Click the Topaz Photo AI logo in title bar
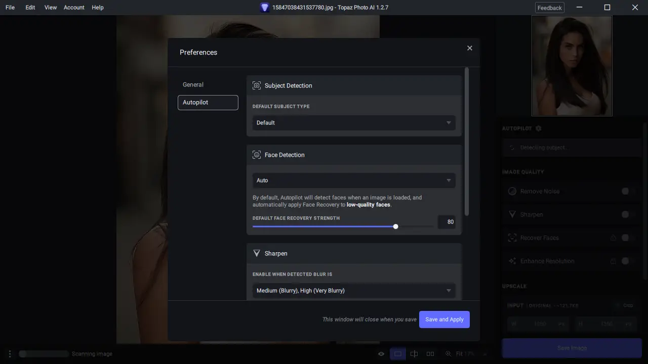Image resolution: width=648 pixels, height=364 pixels. [265, 8]
